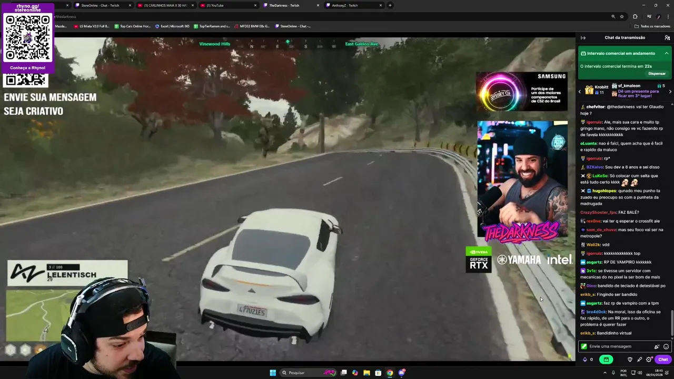The width and height of the screenshot is (674, 379).
Task: Zoom the page with the magnifier icon in the address bar
Action: coord(613,16)
